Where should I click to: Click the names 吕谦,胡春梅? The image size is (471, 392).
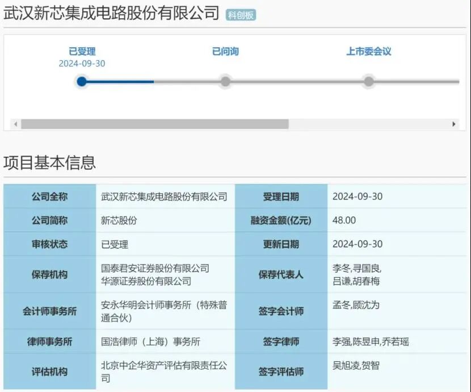coord(356,281)
